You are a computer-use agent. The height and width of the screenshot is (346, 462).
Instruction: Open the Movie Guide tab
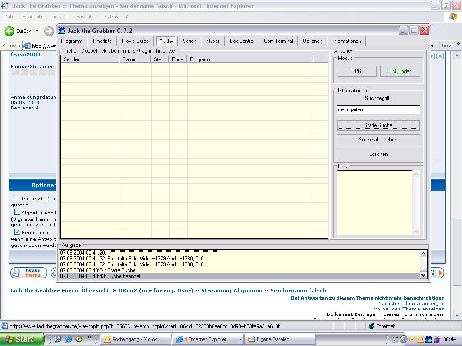coord(135,41)
